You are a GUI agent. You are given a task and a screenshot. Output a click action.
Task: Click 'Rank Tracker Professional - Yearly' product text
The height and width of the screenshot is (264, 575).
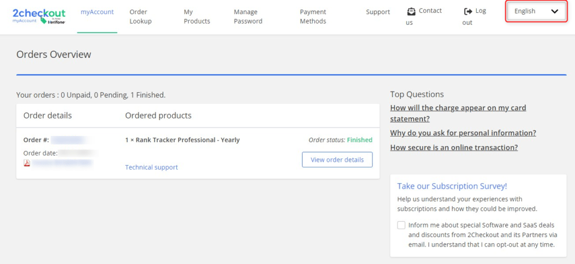click(x=188, y=140)
